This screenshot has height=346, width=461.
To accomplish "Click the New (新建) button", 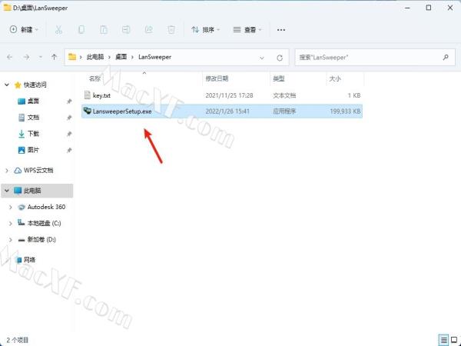I will (24, 30).
